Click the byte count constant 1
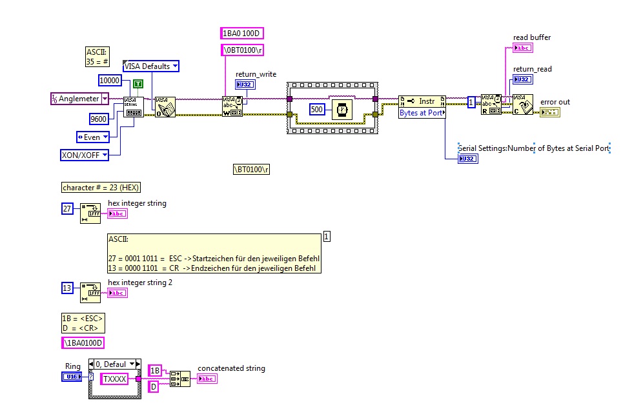Viewport: 632px width, 416px height. [x=471, y=102]
